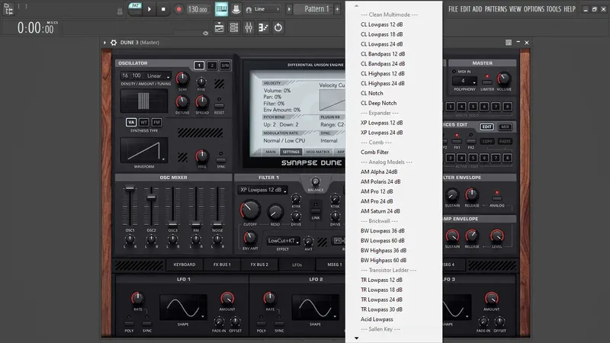Toggle PAT/SONG mode switch
Screen dimensions: 610x343
(135, 9)
